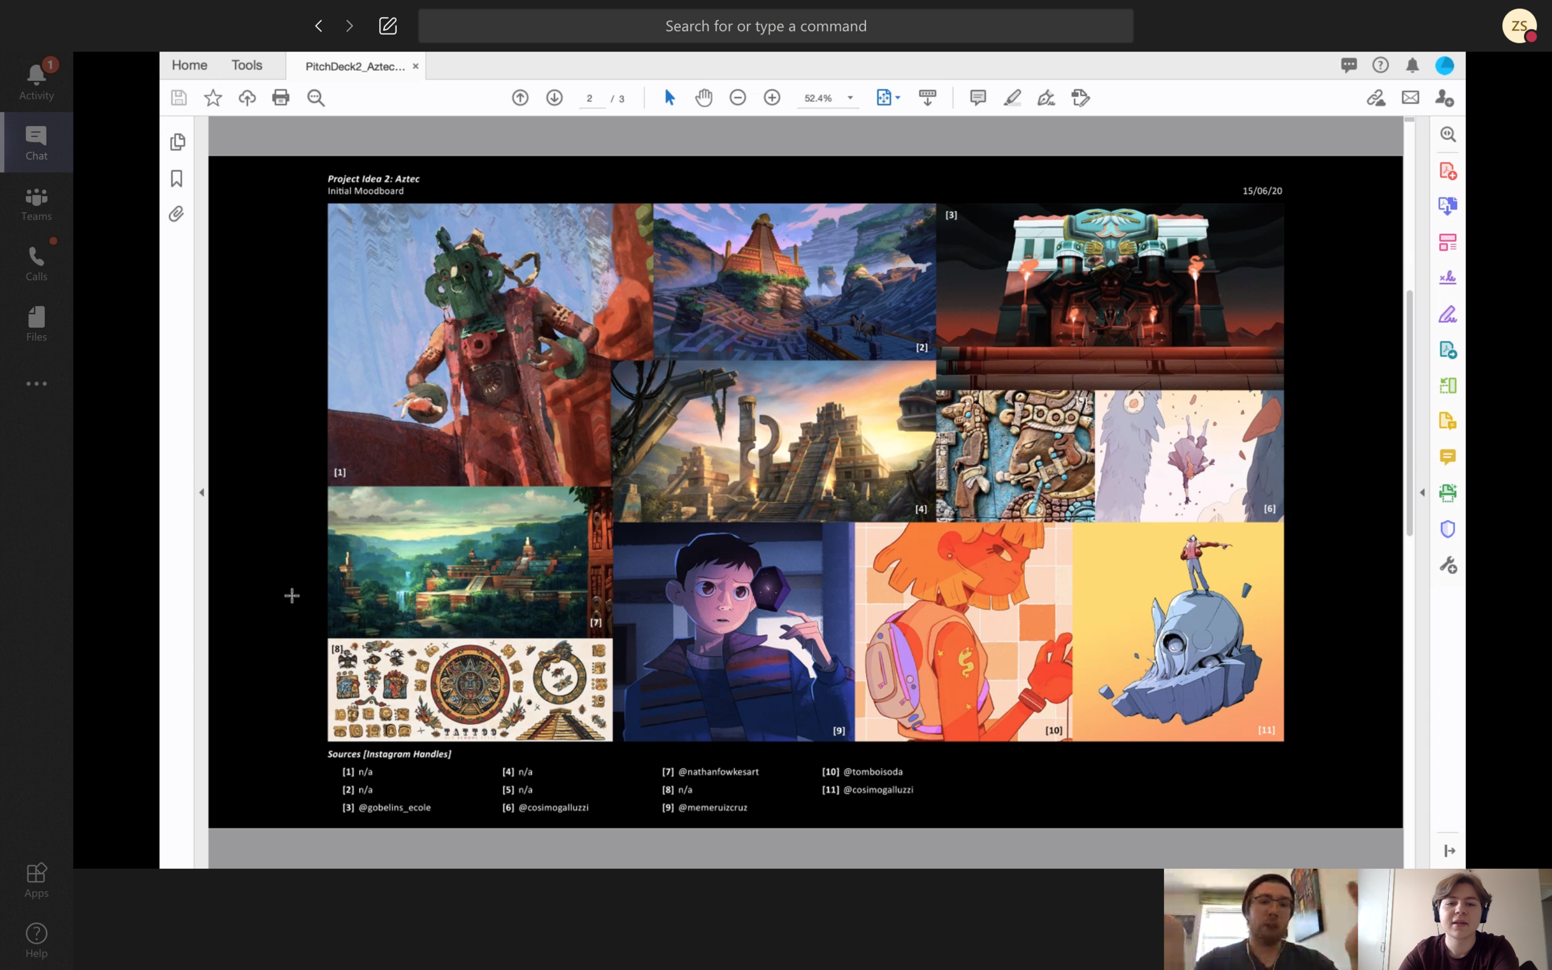Open Apps store in Teams sidebar
Screen dimensions: 1552x970
point(37,880)
